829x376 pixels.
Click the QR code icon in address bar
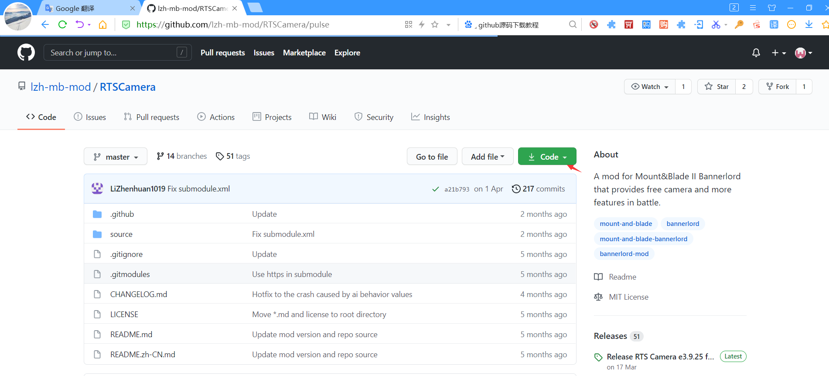tap(409, 24)
